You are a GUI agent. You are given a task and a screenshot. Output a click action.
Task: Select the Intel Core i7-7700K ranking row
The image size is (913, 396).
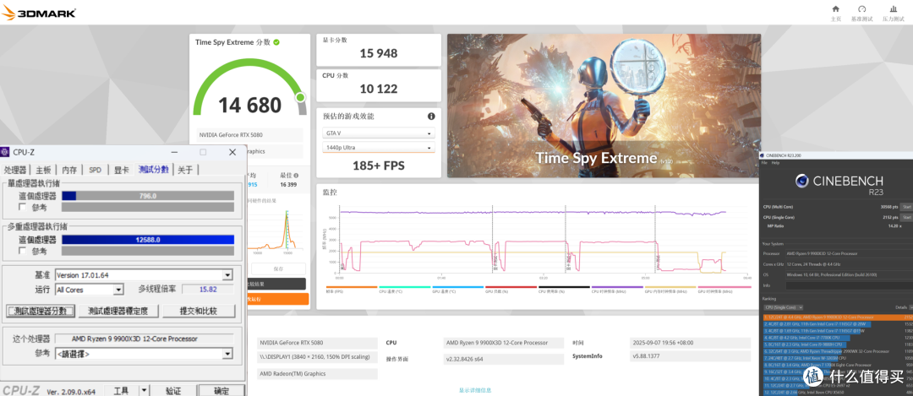[x=837, y=337]
